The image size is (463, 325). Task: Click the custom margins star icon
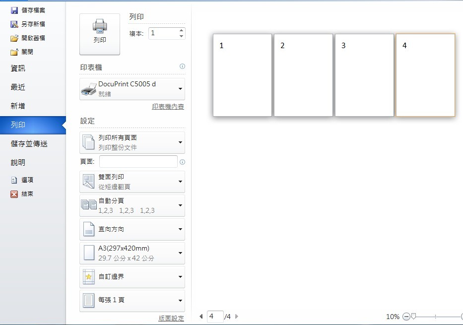pyautogui.click(x=89, y=276)
